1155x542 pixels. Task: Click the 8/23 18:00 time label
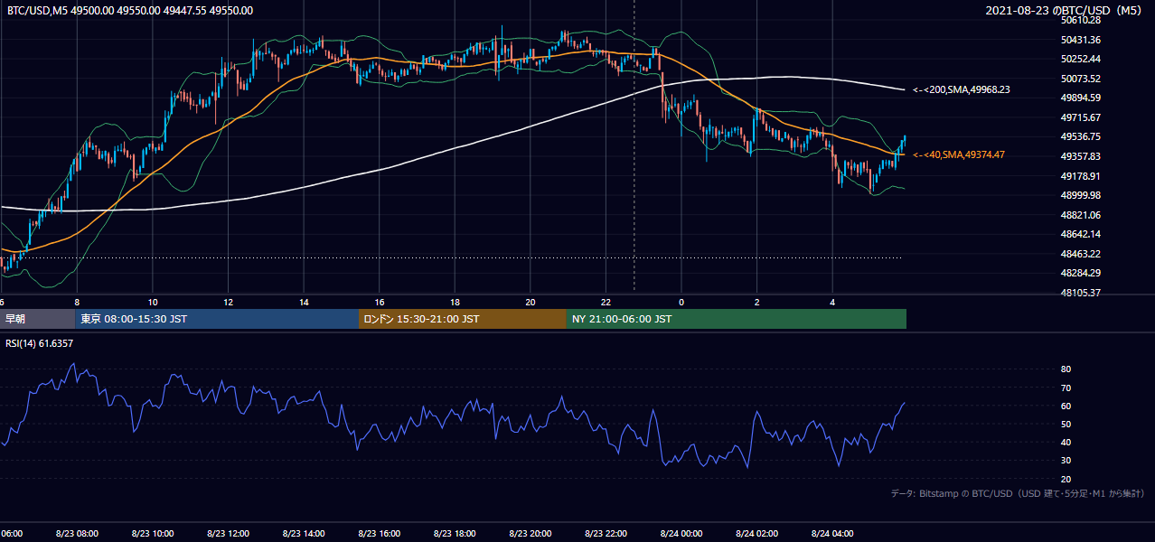click(455, 533)
